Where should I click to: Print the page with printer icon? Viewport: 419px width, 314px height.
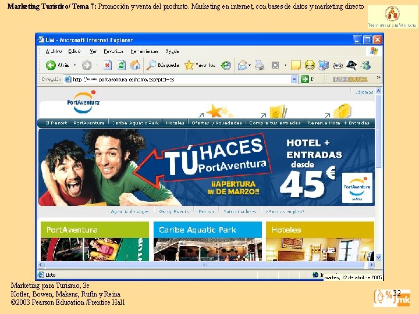point(259,65)
